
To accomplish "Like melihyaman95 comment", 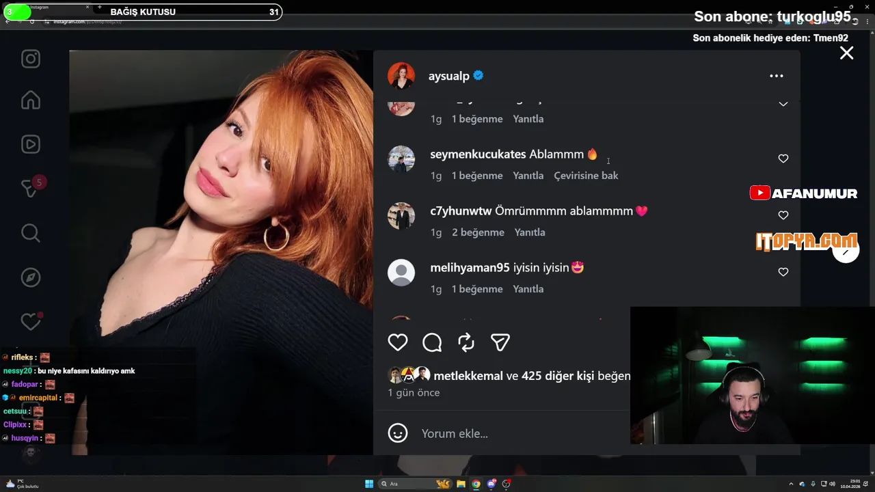I will coord(783,272).
